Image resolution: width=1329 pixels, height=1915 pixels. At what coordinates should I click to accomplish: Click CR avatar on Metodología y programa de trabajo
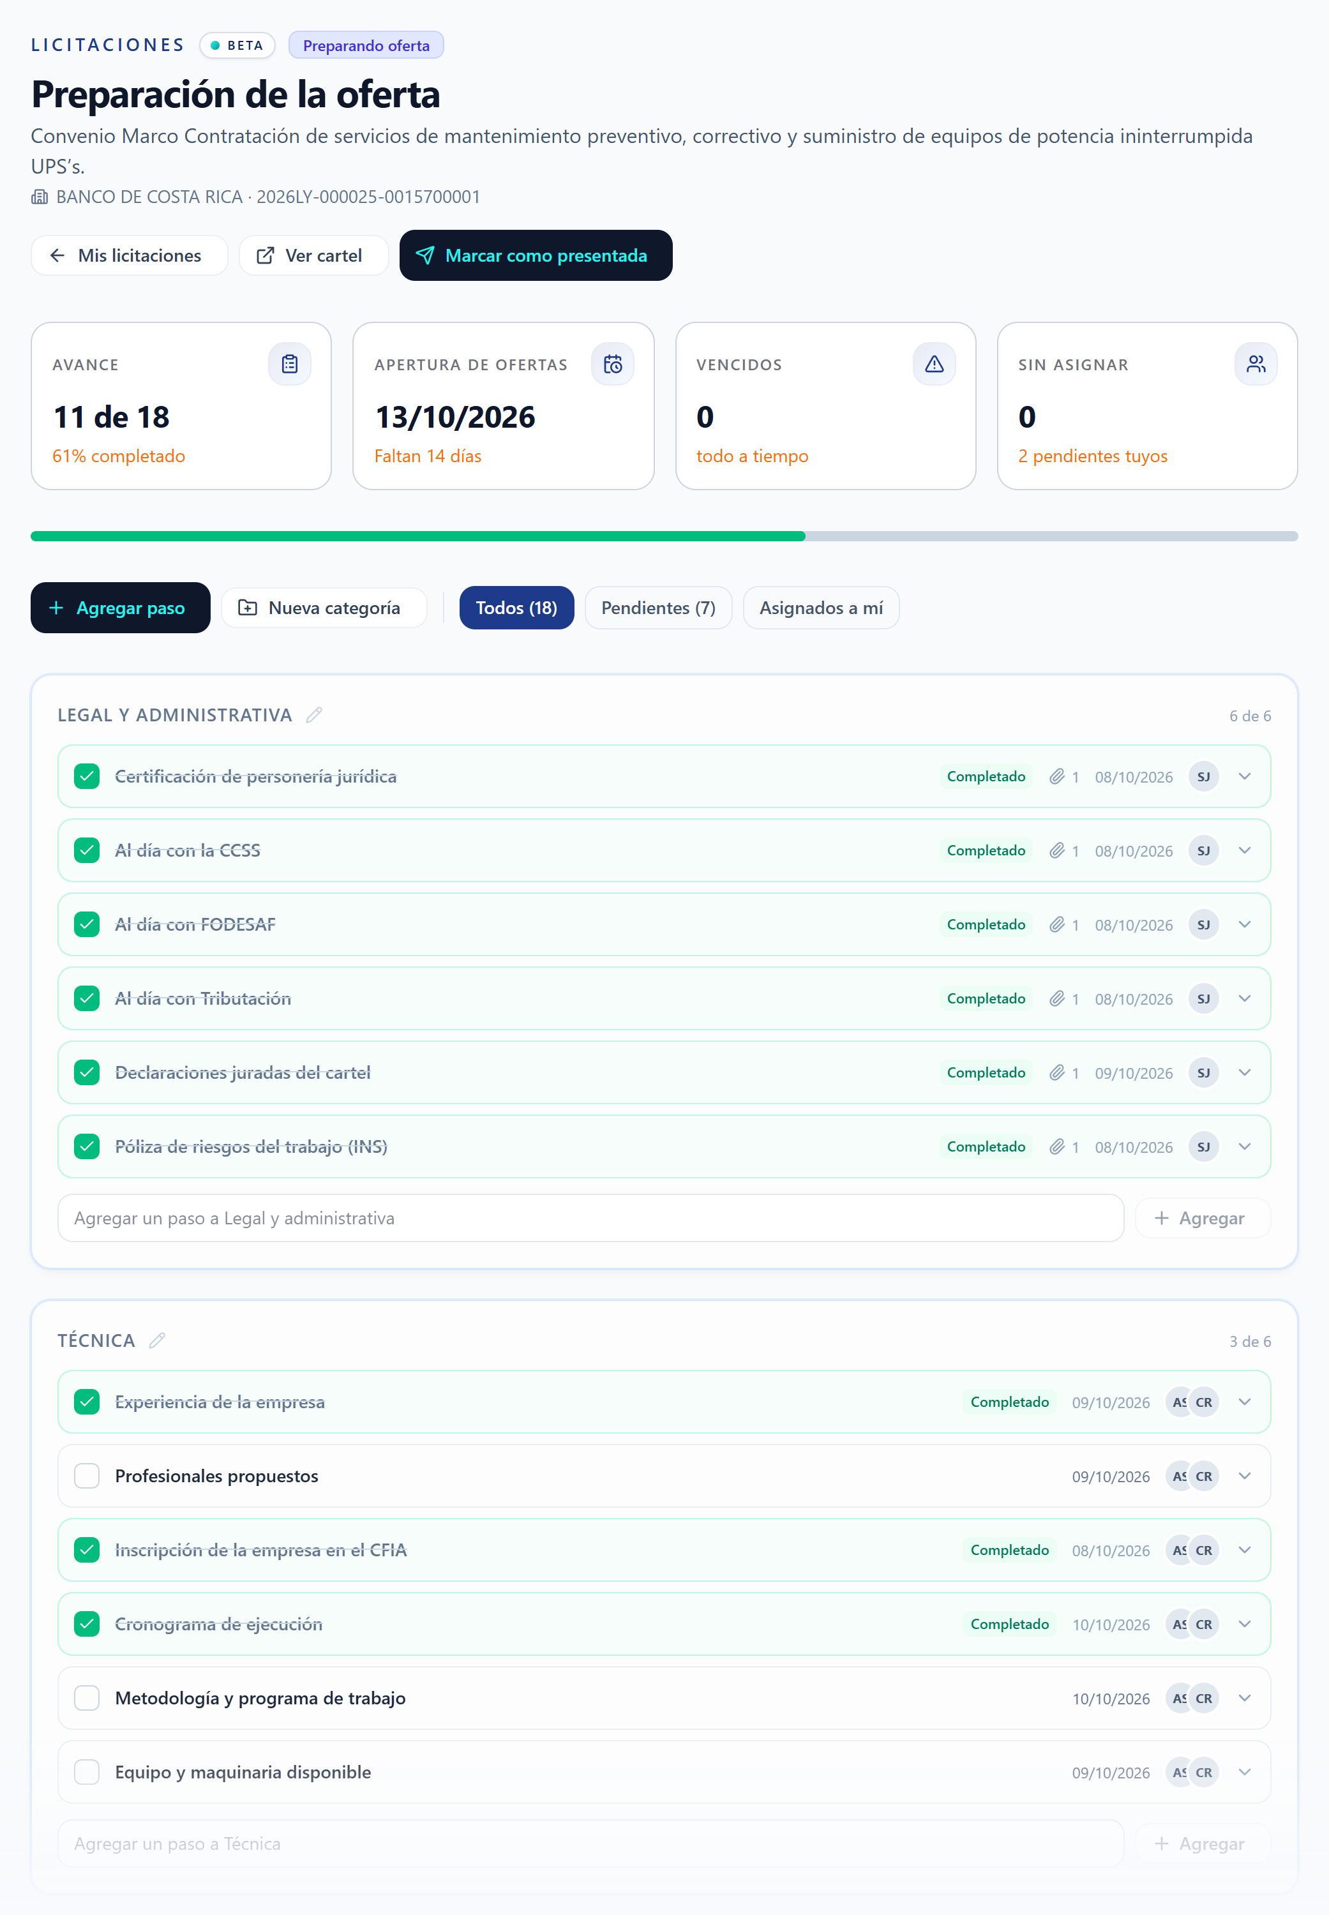[1203, 1699]
